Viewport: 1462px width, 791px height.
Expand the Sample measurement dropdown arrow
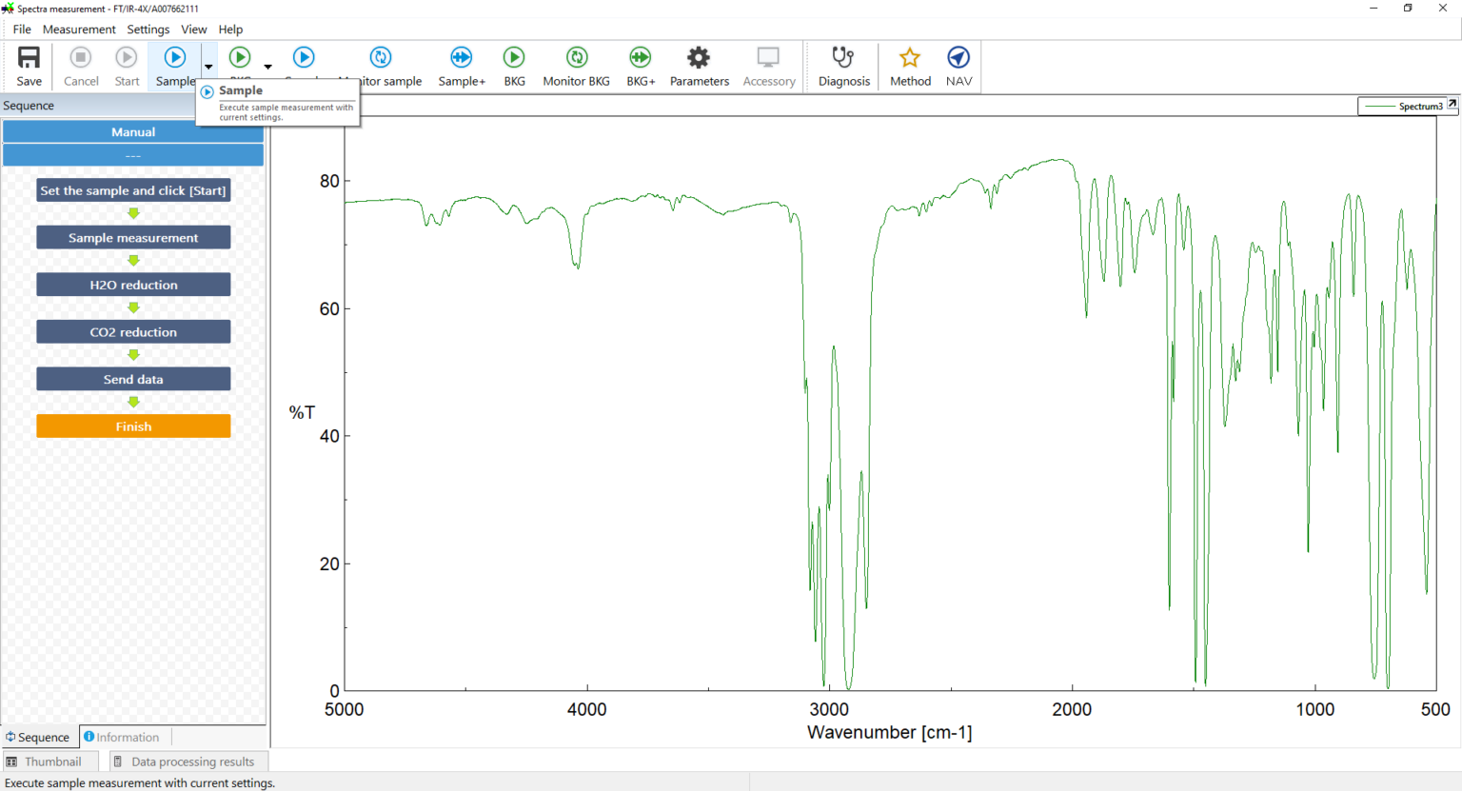click(x=207, y=67)
